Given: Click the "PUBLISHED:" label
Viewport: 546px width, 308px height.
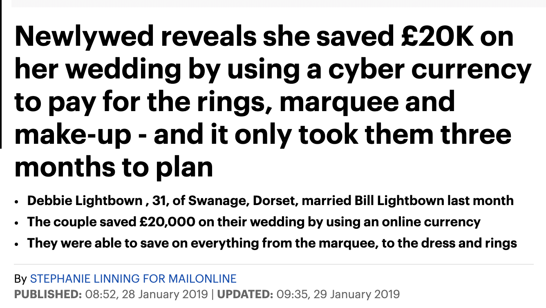Looking at the screenshot, I should [x=48, y=294].
